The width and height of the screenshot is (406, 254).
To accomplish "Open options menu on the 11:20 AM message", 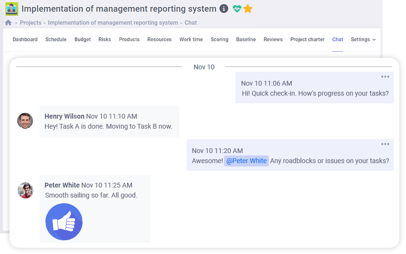I will [385, 144].
